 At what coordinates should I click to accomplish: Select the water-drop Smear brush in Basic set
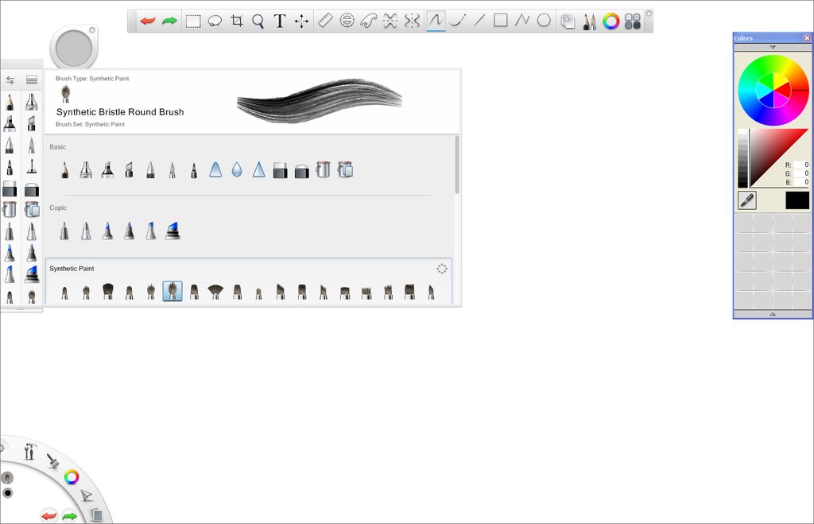tap(237, 170)
